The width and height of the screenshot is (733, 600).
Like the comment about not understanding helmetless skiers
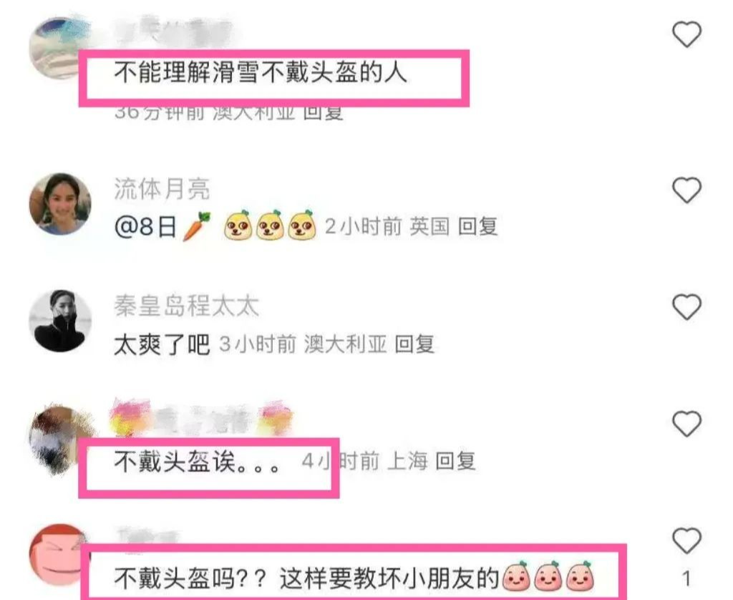click(686, 34)
